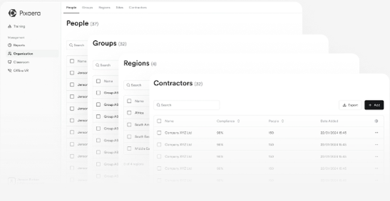Image resolution: width=390 pixels, height=201 pixels.
Task: Open Contractors table column settings gear
Action: coord(376,121)
